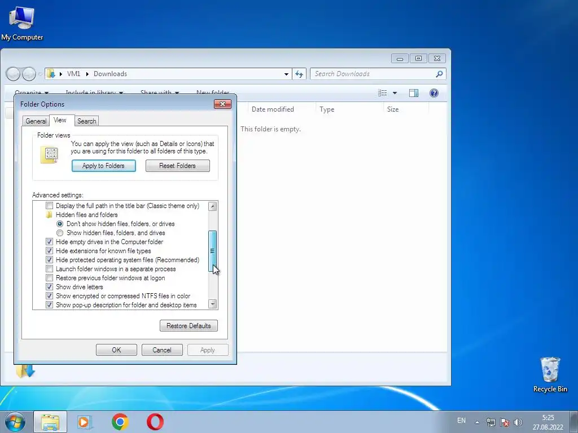Click the folder icon in address bar

pos(51,74)
